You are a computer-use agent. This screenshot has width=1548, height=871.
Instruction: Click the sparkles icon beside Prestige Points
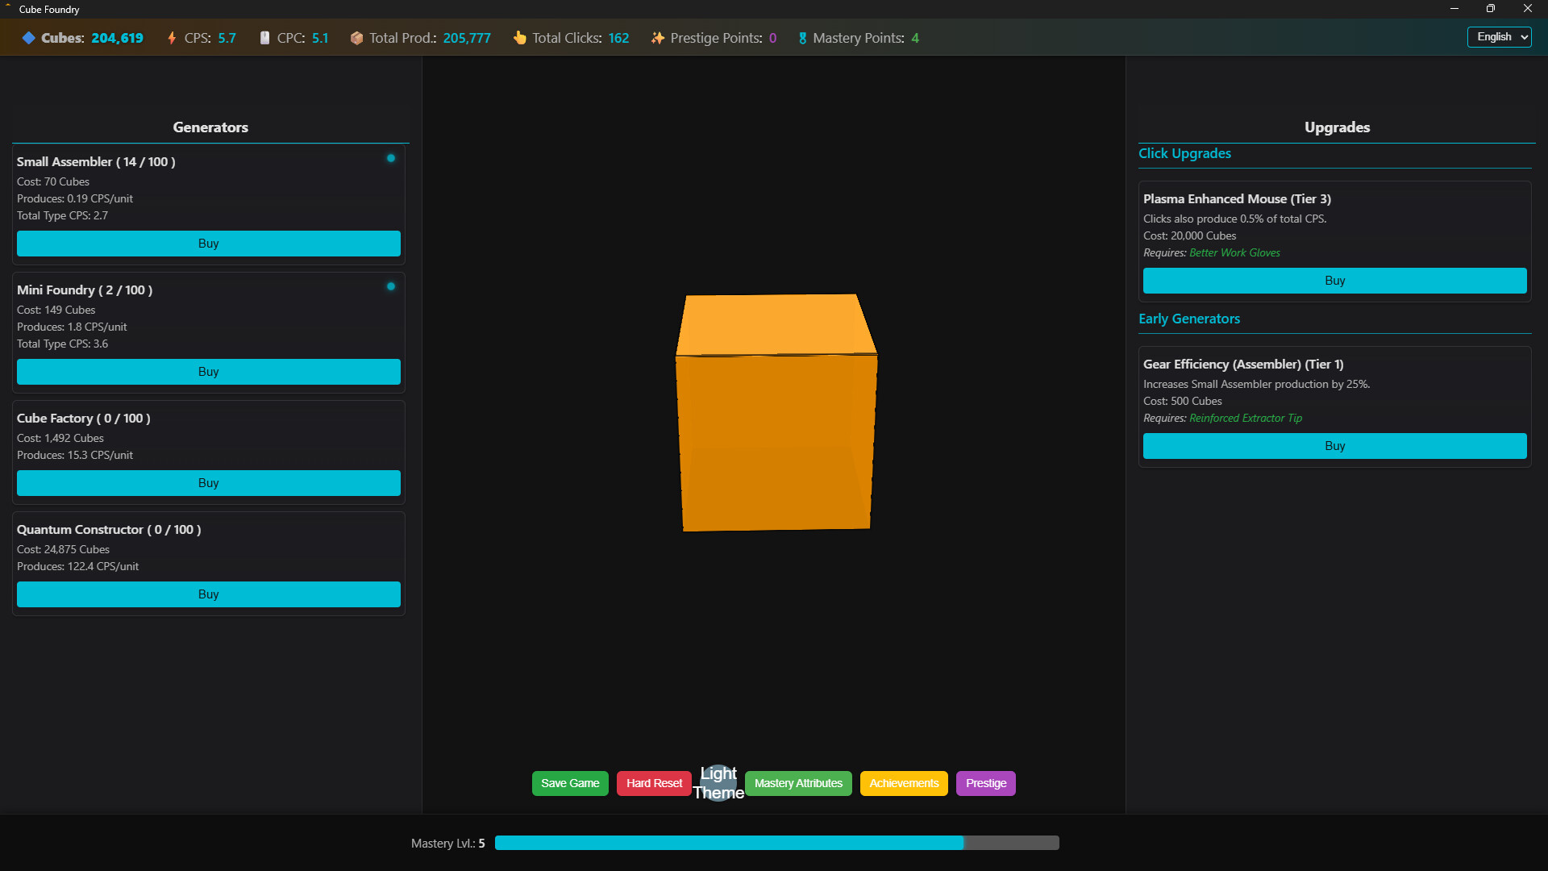[x=659, y=37]
